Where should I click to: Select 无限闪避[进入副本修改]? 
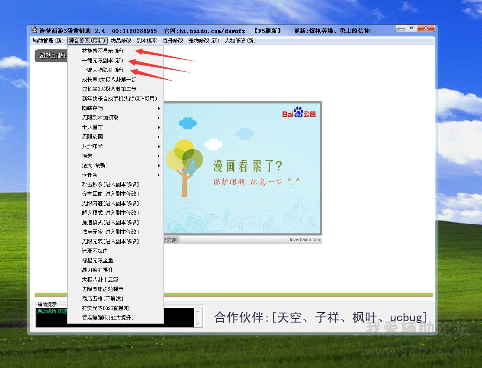pos(115,203)
